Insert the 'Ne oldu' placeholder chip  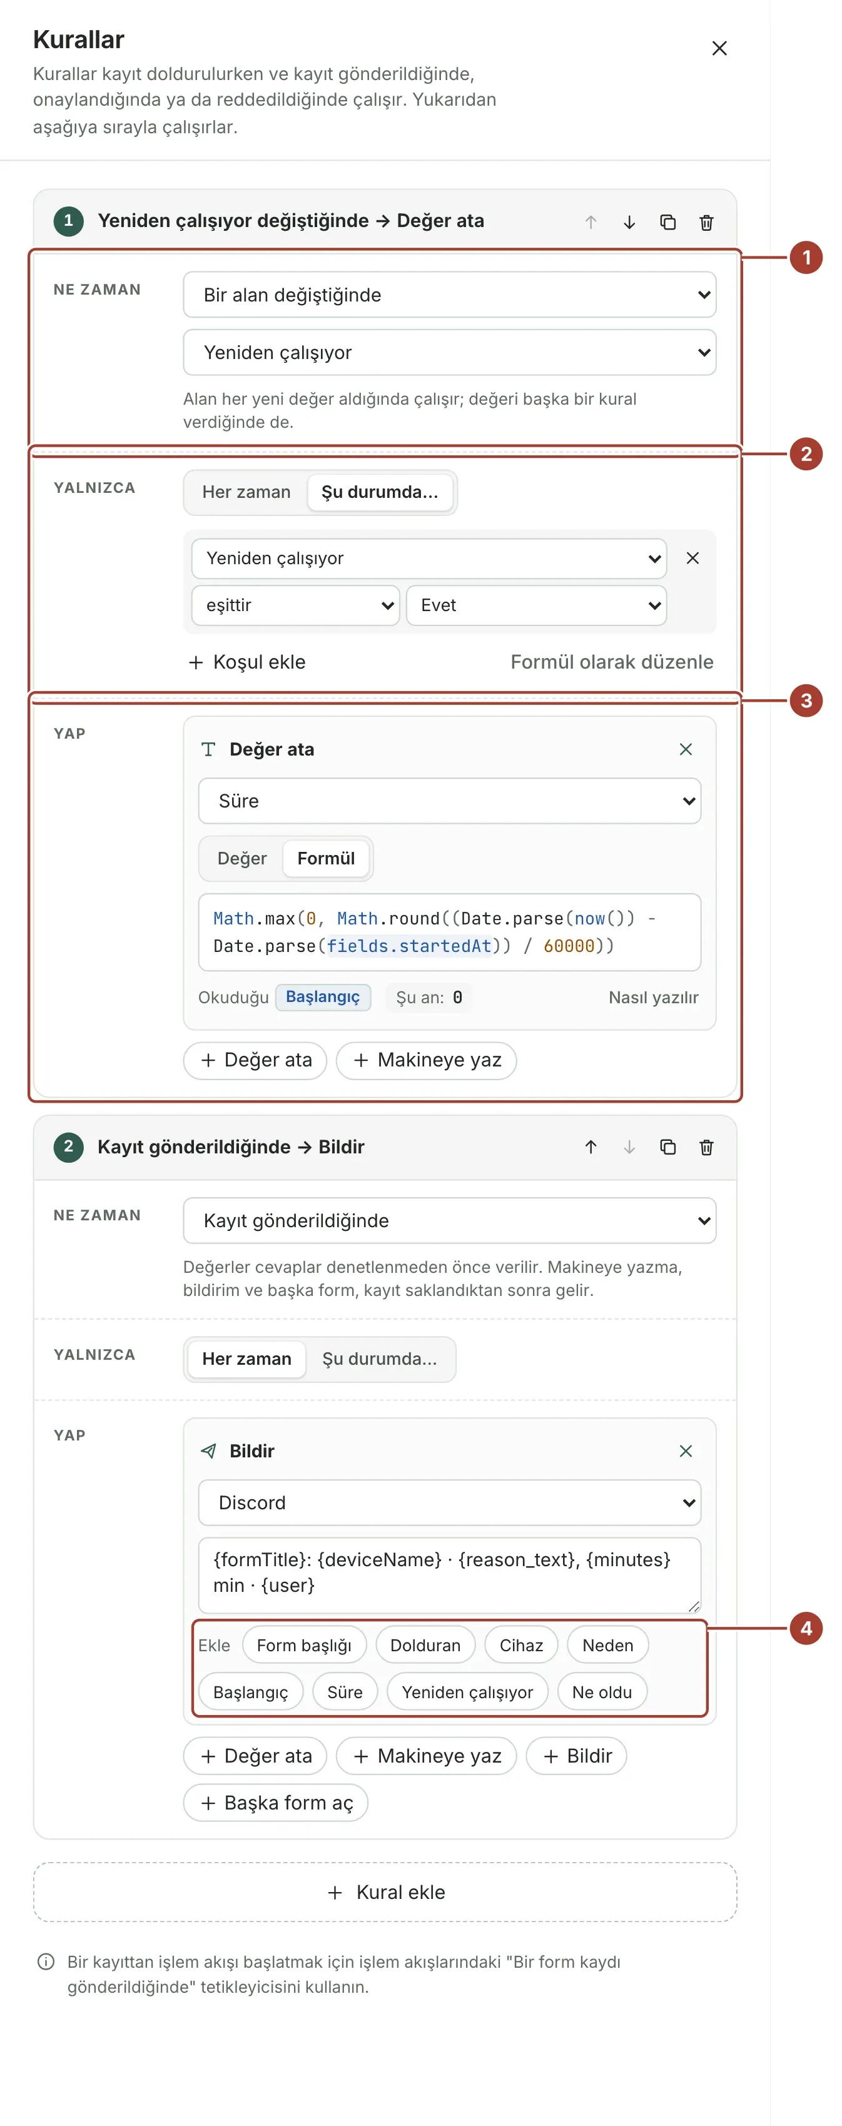[x=602, y=1693]
